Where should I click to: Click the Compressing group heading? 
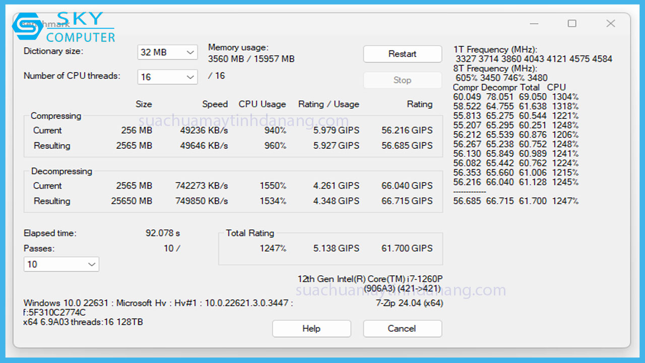click(x=55, y=115)
